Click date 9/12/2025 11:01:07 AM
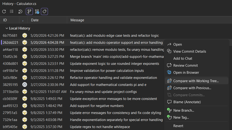Viewport: 232px width, 130px height. 48,92
